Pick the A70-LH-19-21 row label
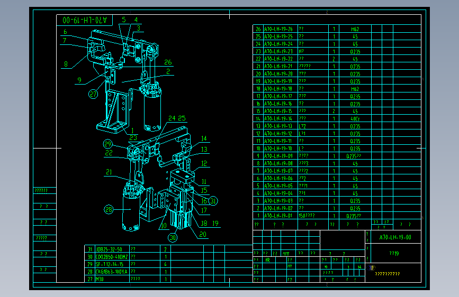 click(x=278, y=67)
